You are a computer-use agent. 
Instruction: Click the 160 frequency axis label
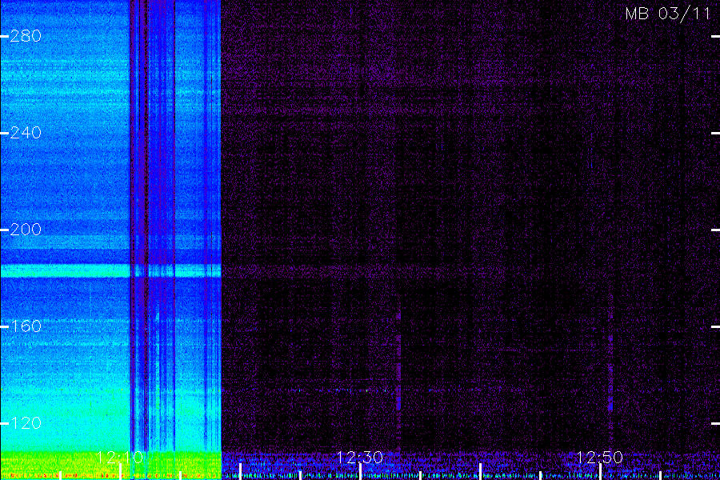26,326
